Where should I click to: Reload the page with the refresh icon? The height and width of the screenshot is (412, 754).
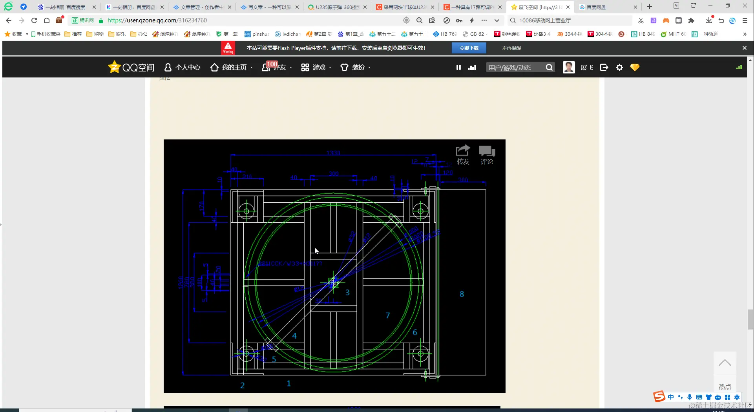tap(34, 20)
